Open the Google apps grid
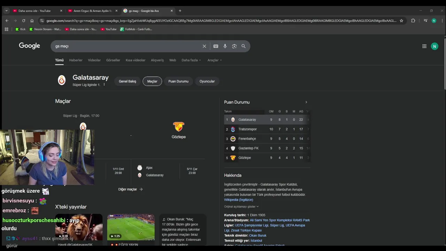This screenshot has height=251, width=446. click(424, 46)
